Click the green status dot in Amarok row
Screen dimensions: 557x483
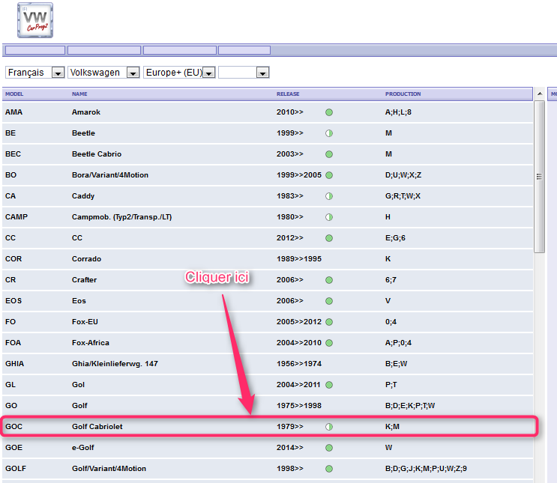[x=329, y=112]
